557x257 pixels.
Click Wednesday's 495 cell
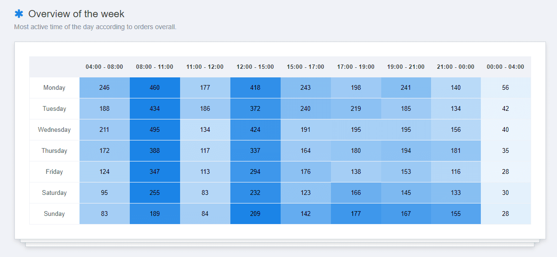(155, 130)
